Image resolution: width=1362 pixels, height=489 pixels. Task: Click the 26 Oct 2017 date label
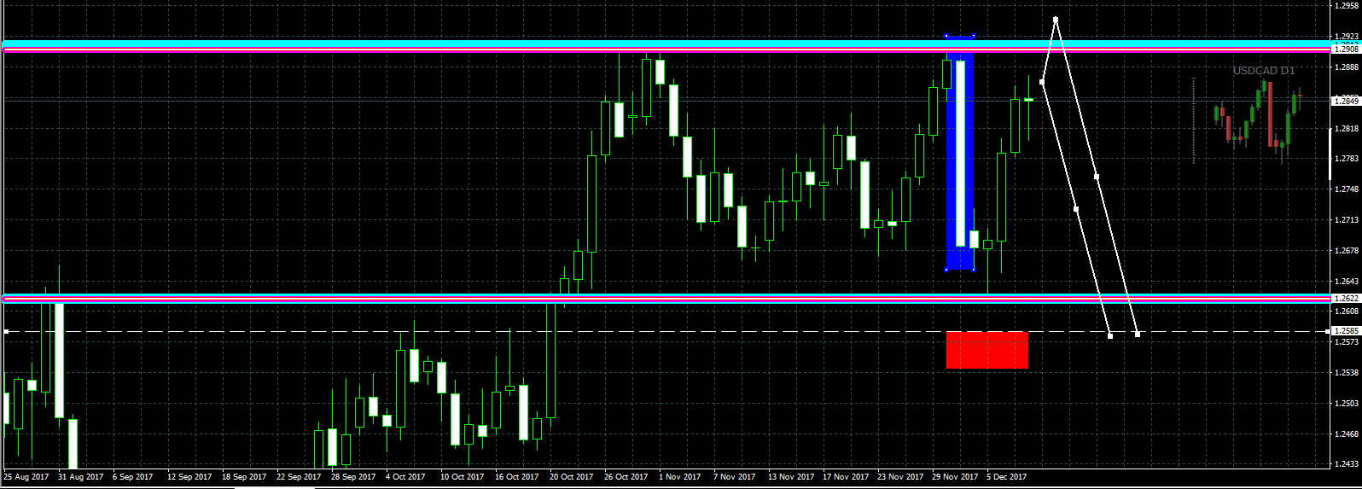(x=626, y=477)
